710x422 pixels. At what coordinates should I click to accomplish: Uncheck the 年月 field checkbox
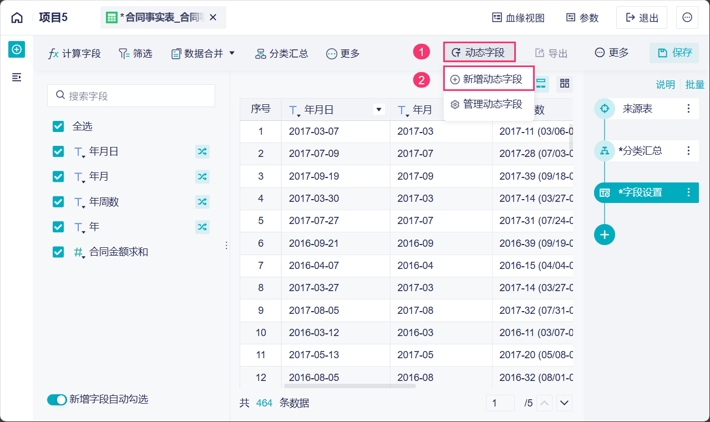[58, 176]
